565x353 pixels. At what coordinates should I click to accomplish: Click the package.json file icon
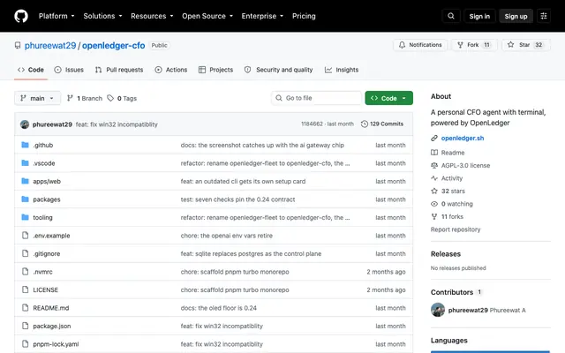(x=25, y=326)
